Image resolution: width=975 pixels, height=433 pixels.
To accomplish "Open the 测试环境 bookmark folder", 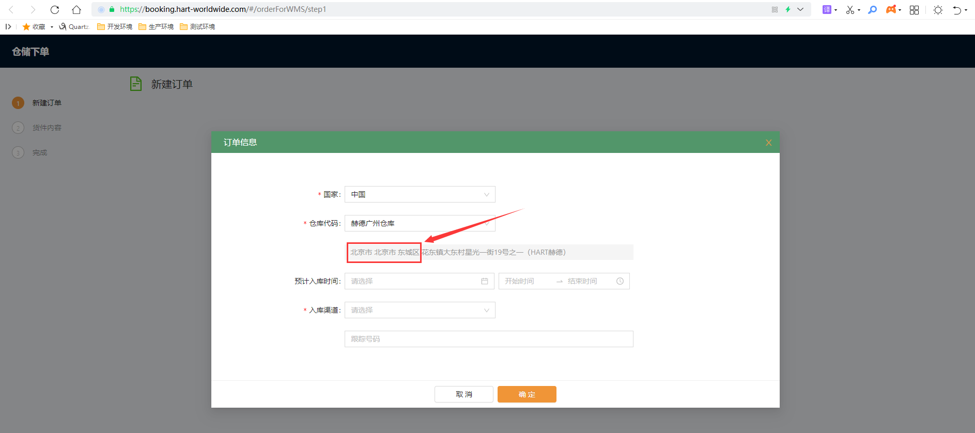I will 197,27.
